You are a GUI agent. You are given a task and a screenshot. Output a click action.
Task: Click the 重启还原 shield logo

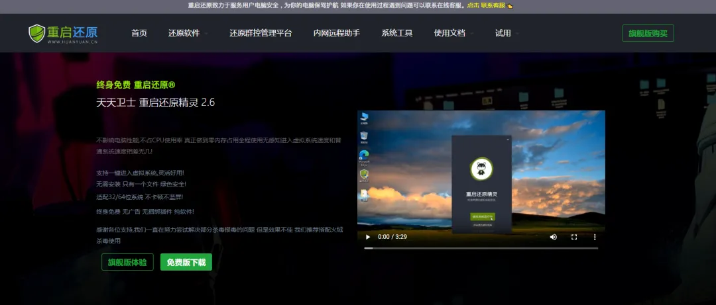(x=37, y=33)
